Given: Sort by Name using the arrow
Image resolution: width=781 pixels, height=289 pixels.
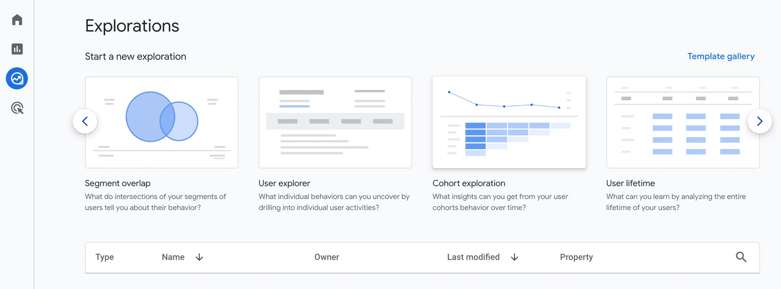Looking at the screenshot, I should click(x=199, y=257).
